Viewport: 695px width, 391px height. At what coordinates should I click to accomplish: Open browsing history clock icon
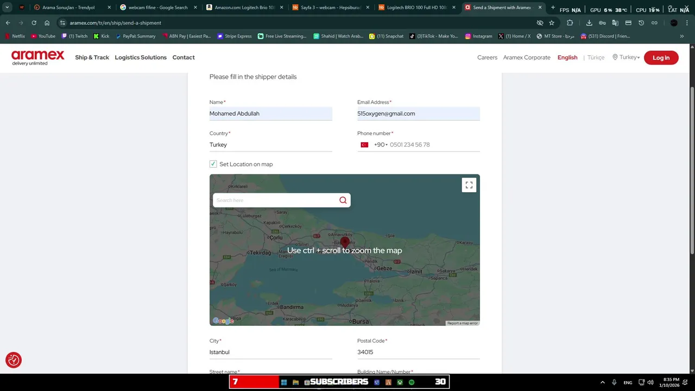point(641,23)
